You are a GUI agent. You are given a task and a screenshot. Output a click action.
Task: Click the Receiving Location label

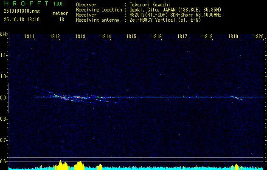pyautogui.click(x=99, y=10)
